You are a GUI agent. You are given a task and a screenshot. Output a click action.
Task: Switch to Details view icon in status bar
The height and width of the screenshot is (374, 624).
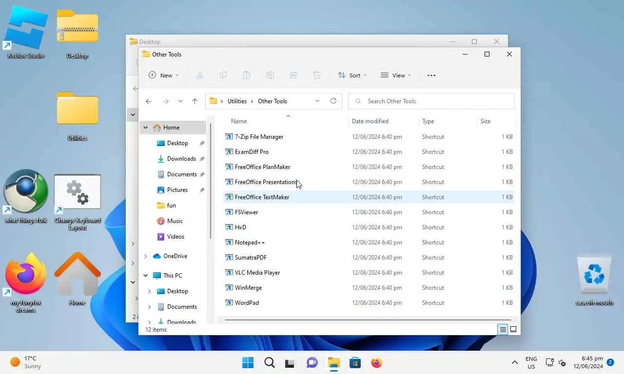point(503,330)
